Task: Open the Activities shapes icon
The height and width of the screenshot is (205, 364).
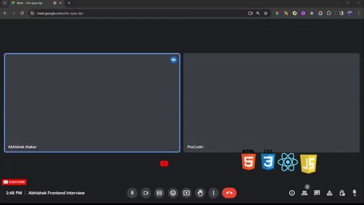Action: pyautogui.click(x=329, y=193)
